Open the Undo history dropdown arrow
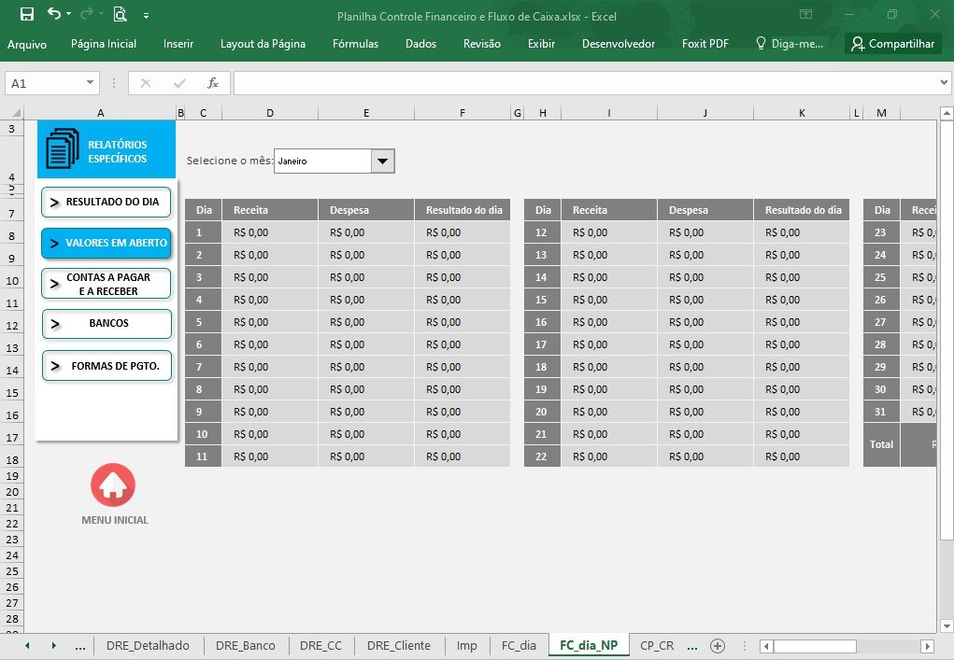Image resolution: width=954 pixels, height=660 pixels. [69, 14]
